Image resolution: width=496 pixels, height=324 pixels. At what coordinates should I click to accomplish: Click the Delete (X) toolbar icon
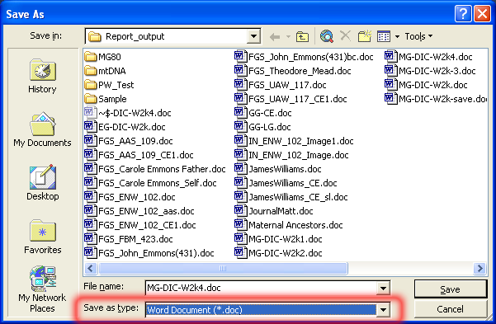point(346,35)
